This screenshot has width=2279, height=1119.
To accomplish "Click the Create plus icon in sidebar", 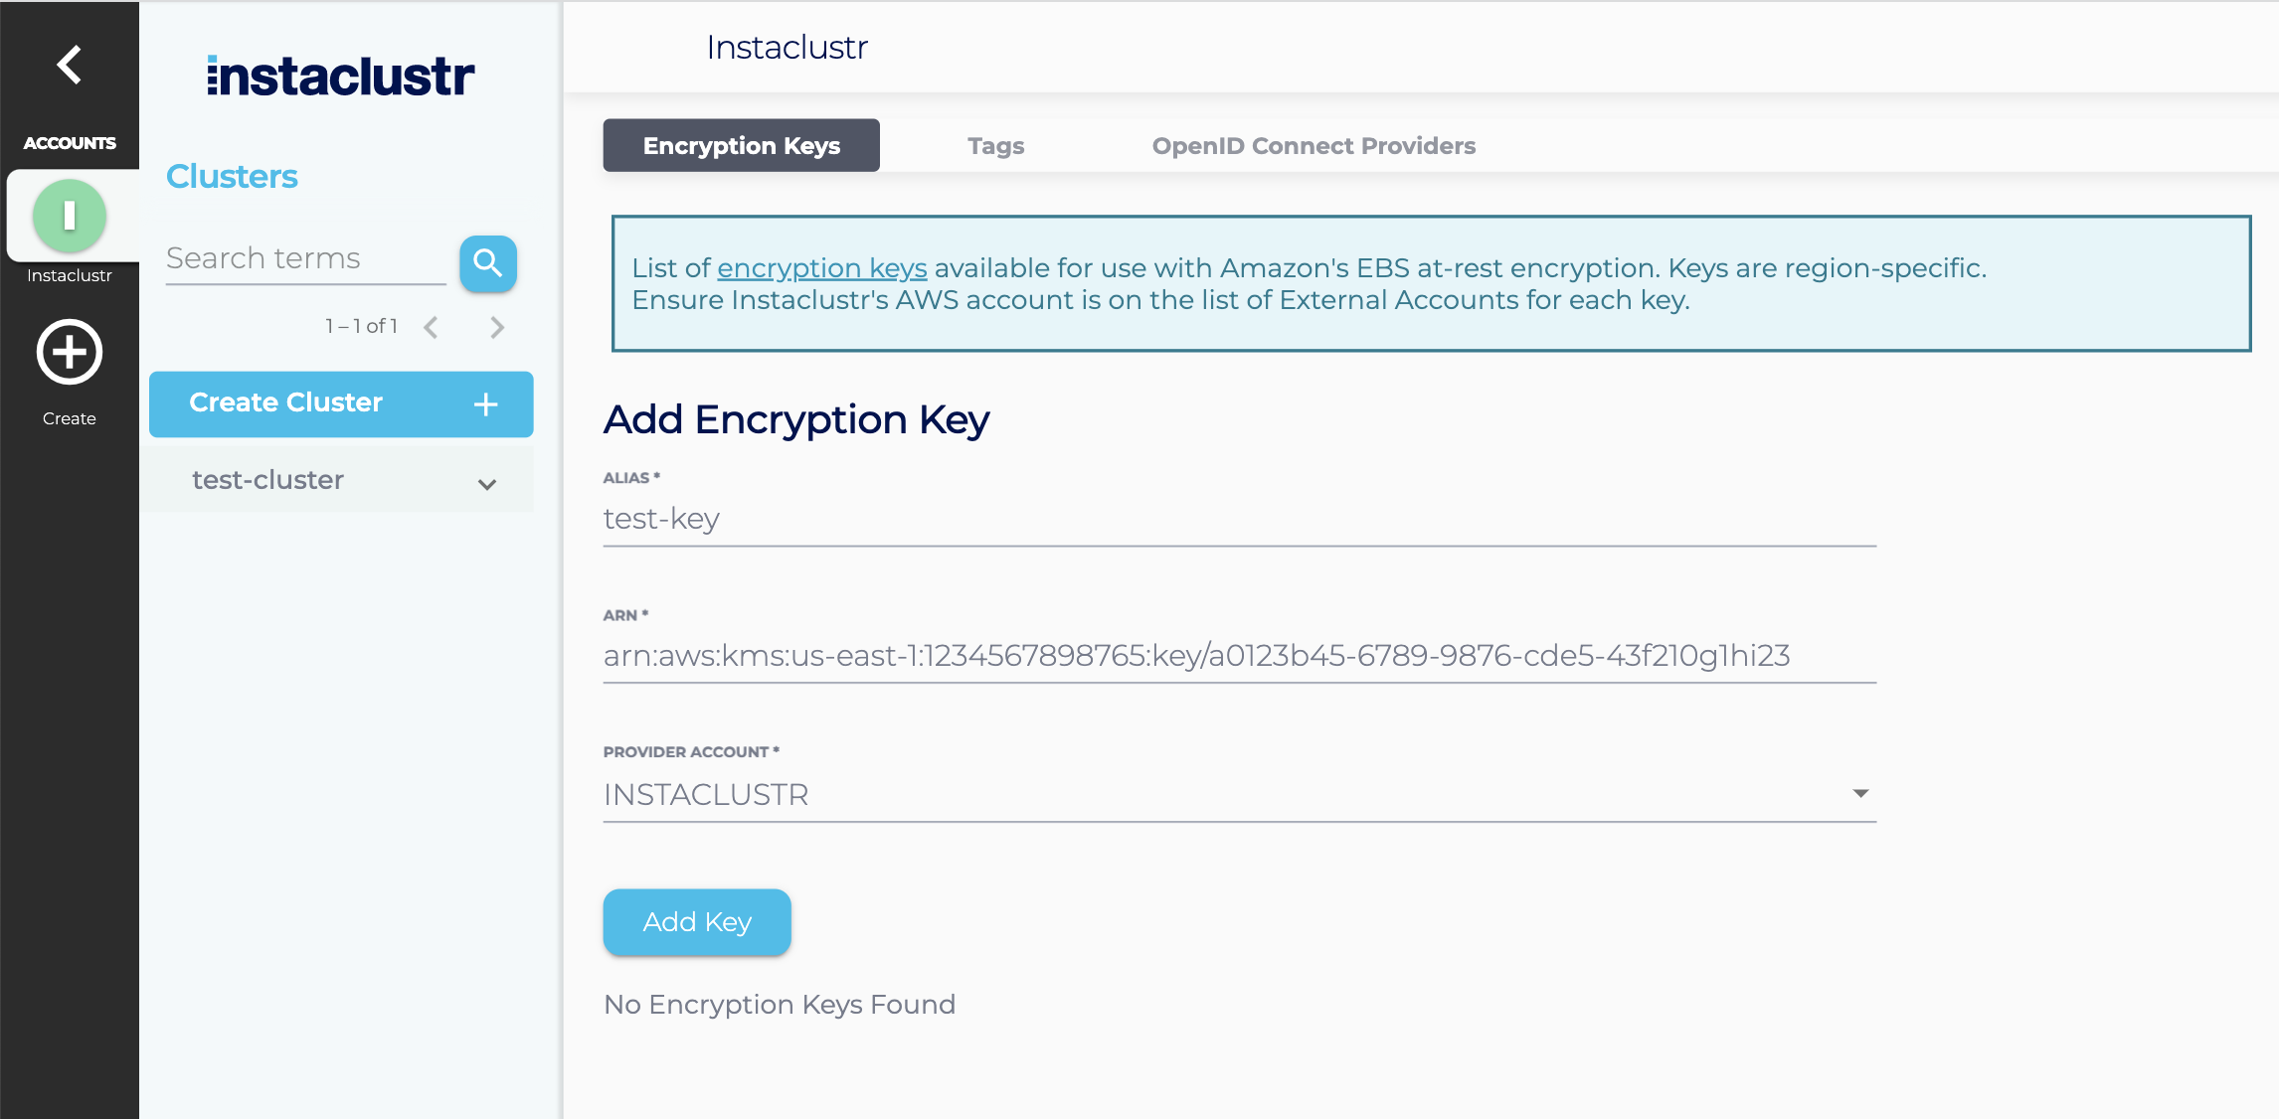I will 69,352.
